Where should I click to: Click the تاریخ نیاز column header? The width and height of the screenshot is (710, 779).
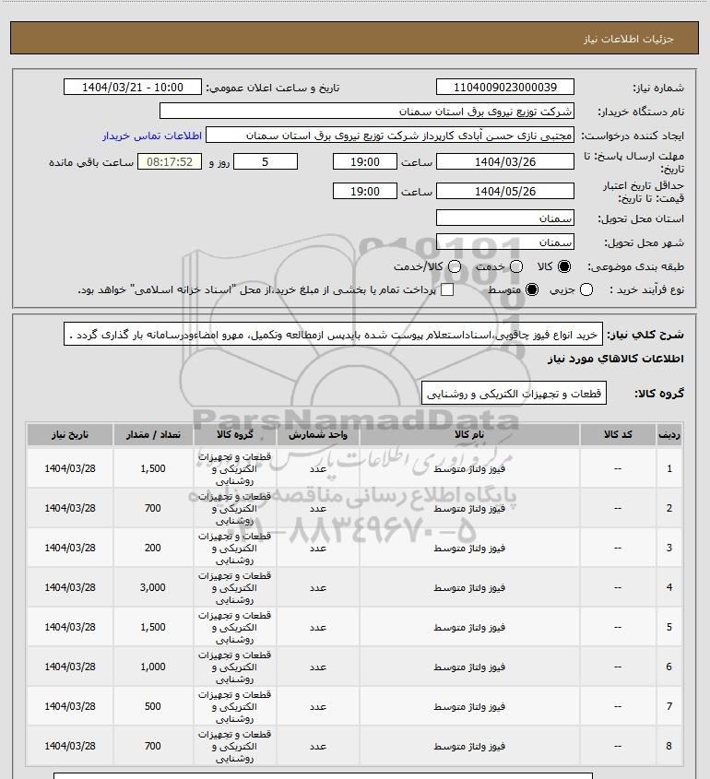pyautogui.click(x=70, y=435)
